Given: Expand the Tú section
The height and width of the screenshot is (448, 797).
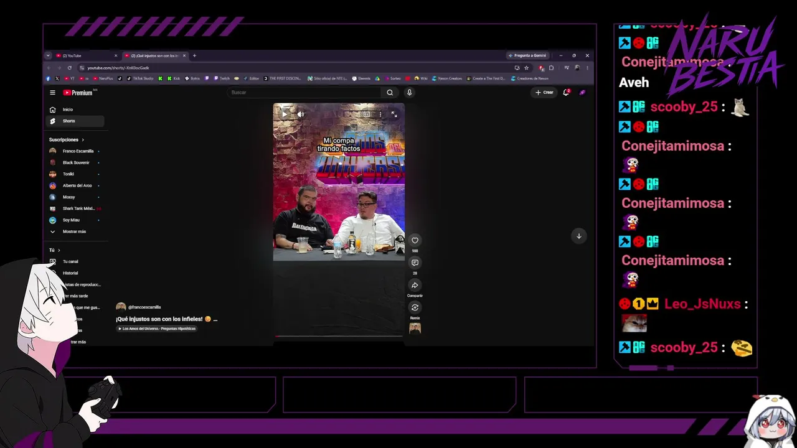Looking at the screenshot, I should coord(55,250).
